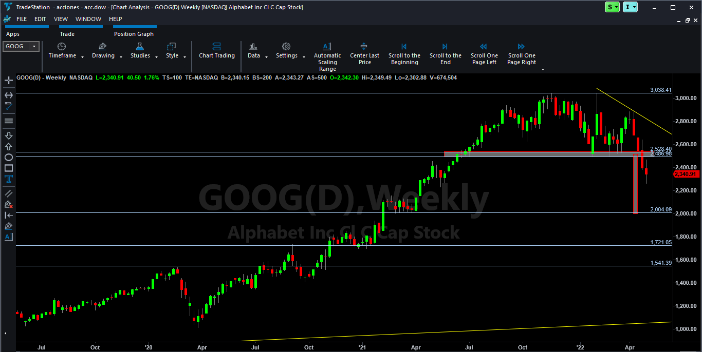Viewport: 702px width, 352px height.
Task: Click the 3,038.41 price level label
Action: point(661,90)
